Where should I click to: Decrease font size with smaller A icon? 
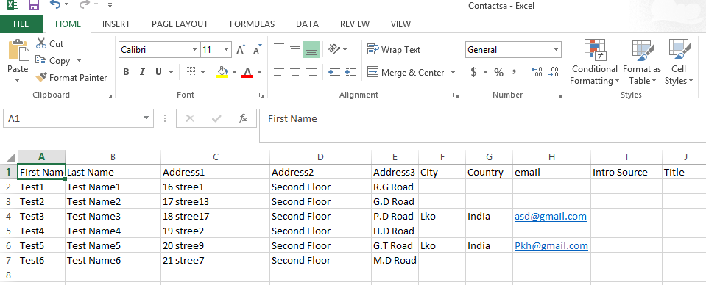[258, 49]
